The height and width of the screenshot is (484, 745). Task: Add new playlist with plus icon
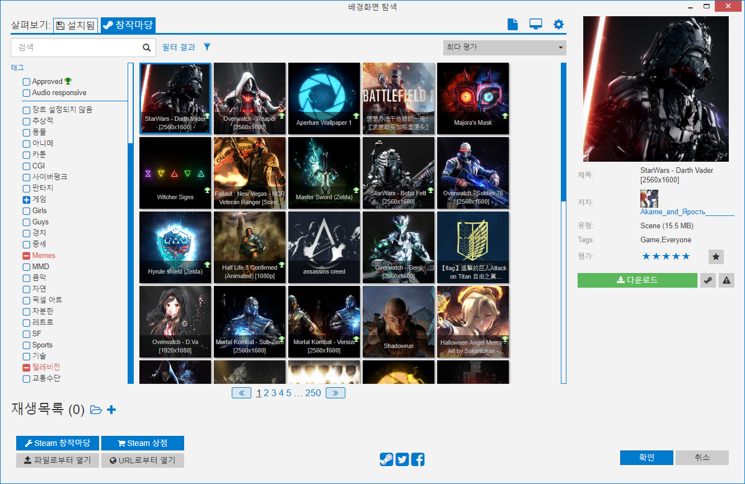(111, 410)
